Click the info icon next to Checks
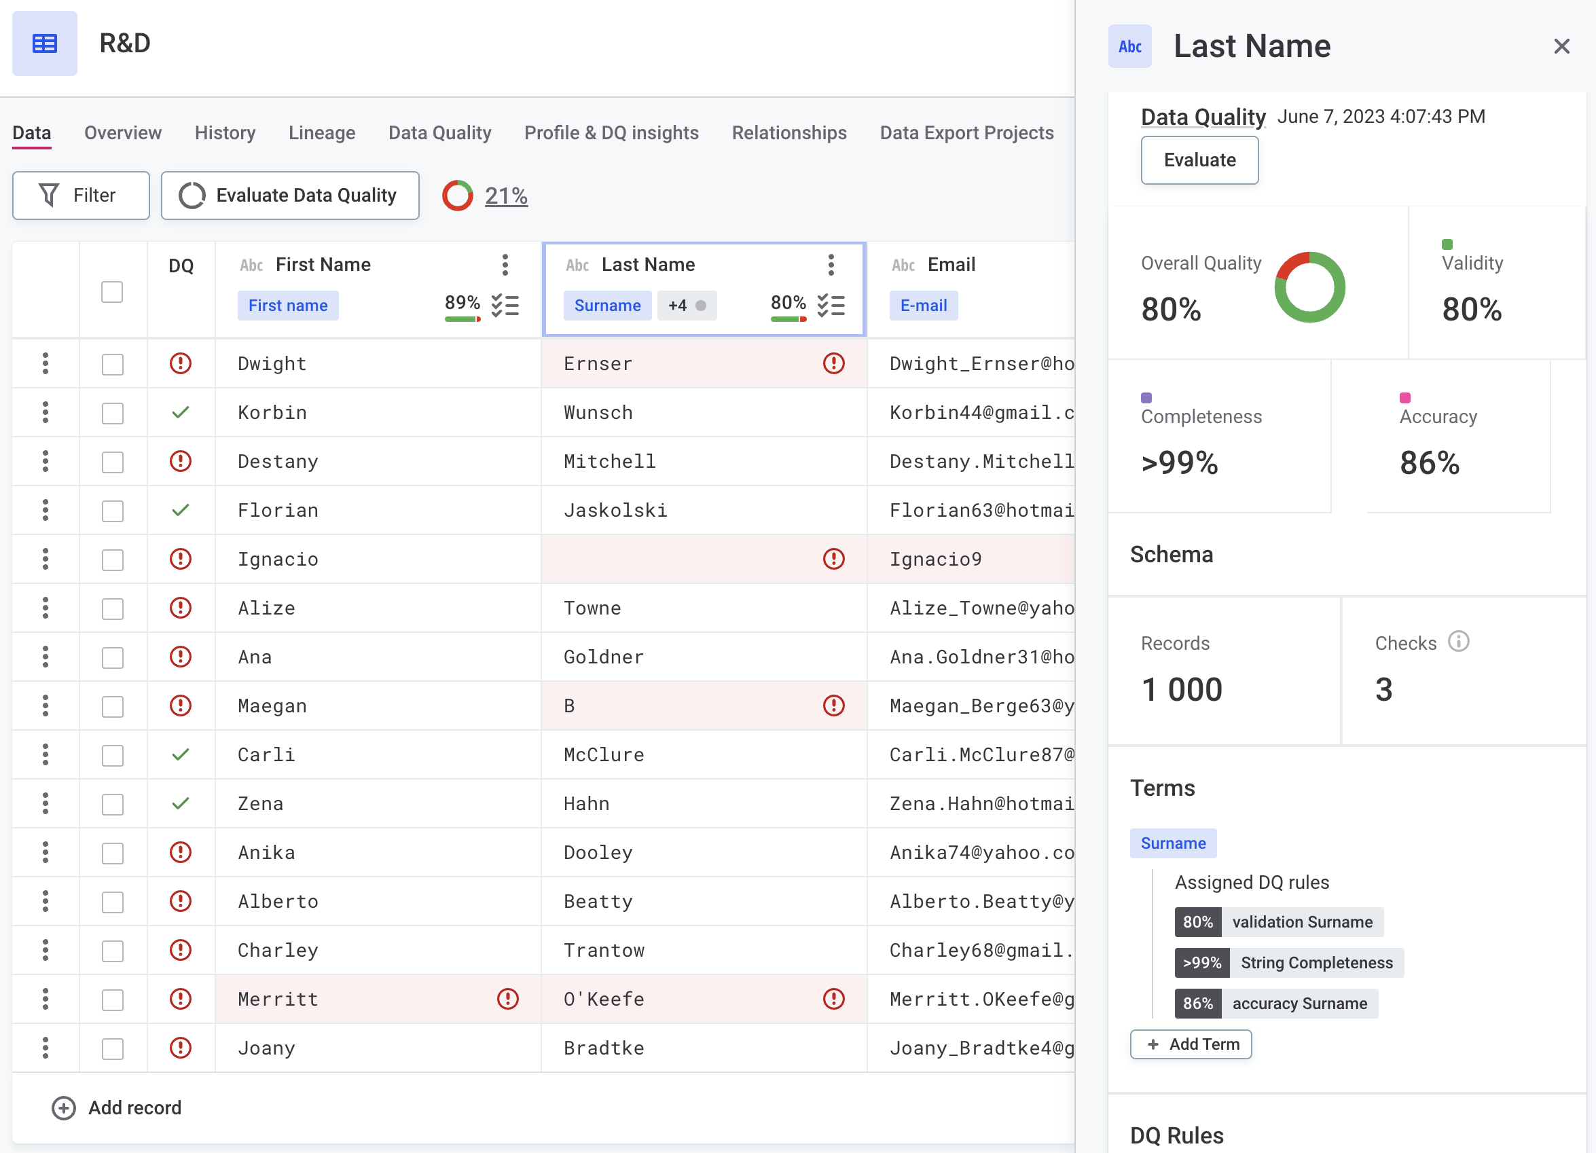Image resolution: width=1596 pixels, height=1153 pixels. point(1458,642)
